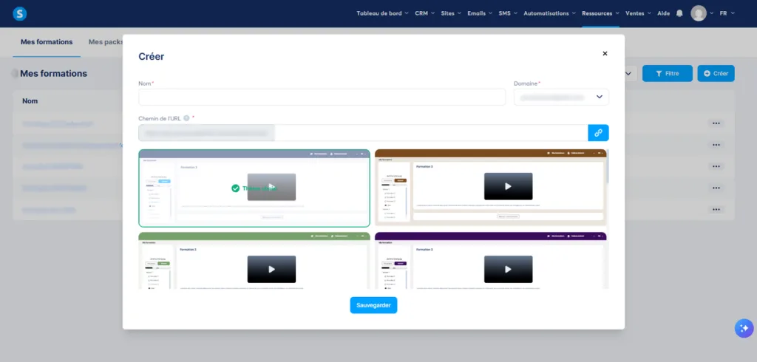The width and height of the screenshot is (757, 362).
Task: Click the Nom column header
Action: (x=30, y=101)
